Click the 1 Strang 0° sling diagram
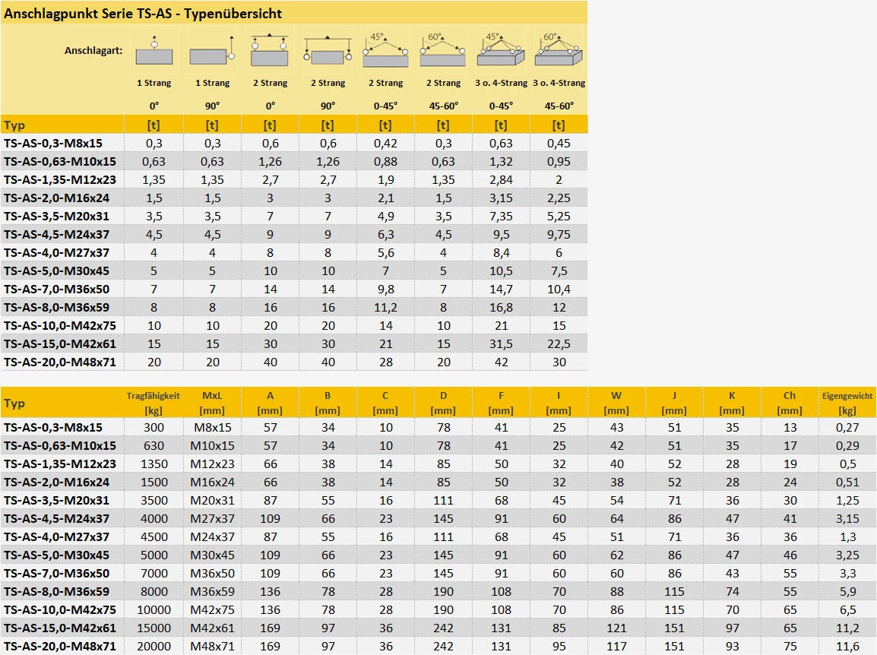 click(154, 52)
